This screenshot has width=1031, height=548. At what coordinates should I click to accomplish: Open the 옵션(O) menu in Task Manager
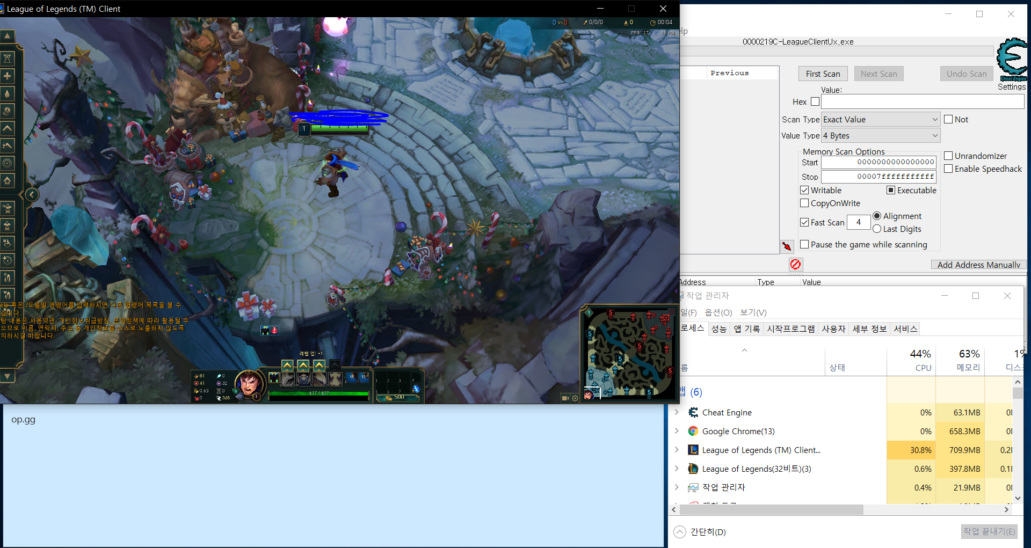point(718,312)
